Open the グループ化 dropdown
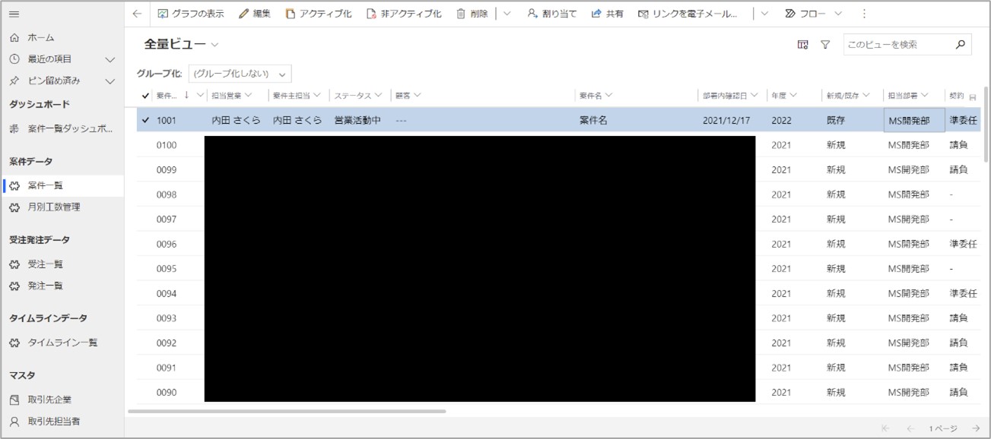The image size is (991, 439). (240, 74)
